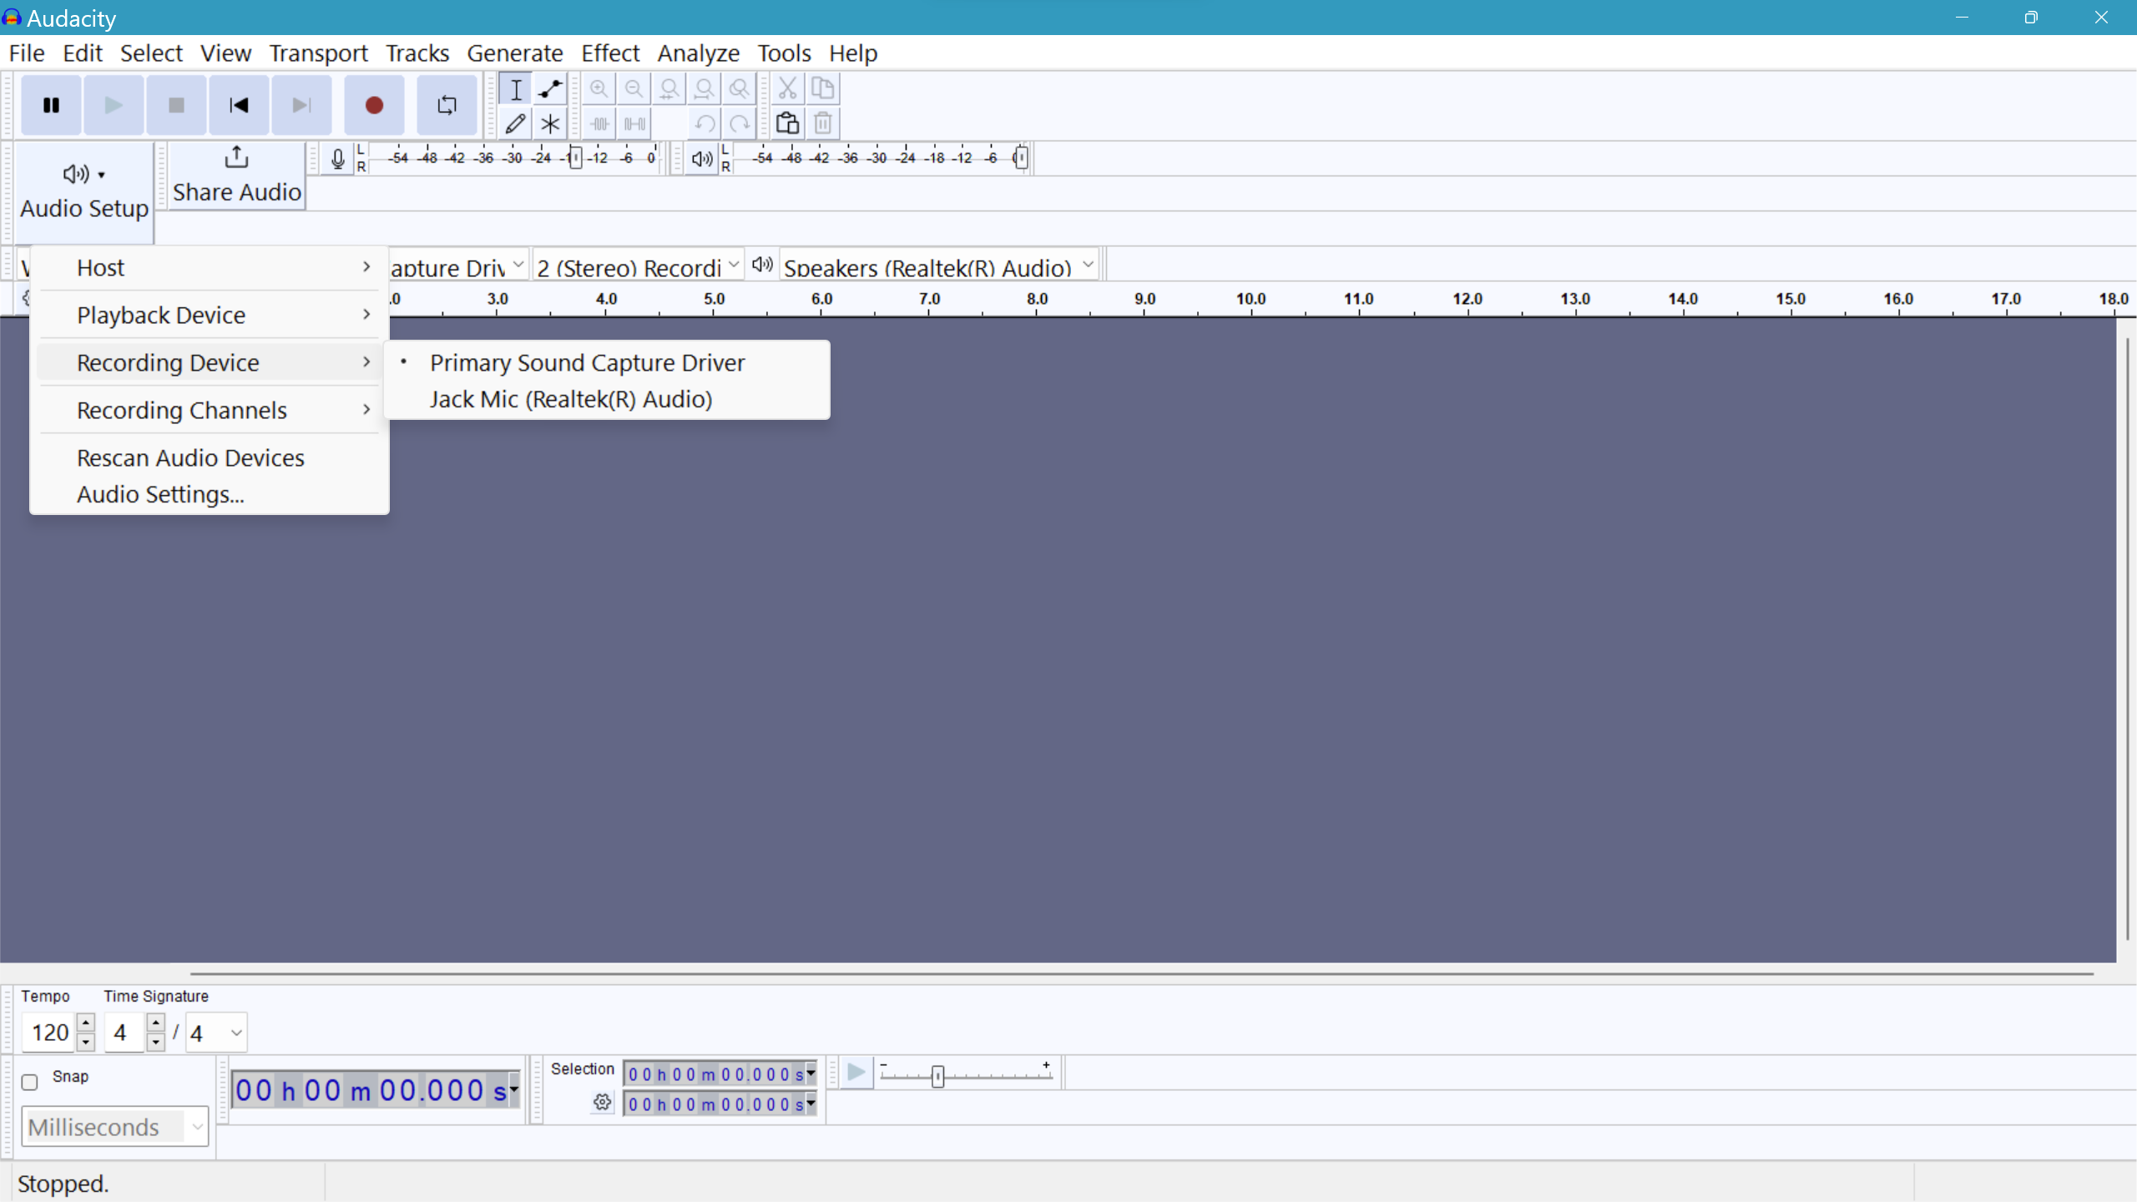Skip to end of project

(x=301, y=105)
